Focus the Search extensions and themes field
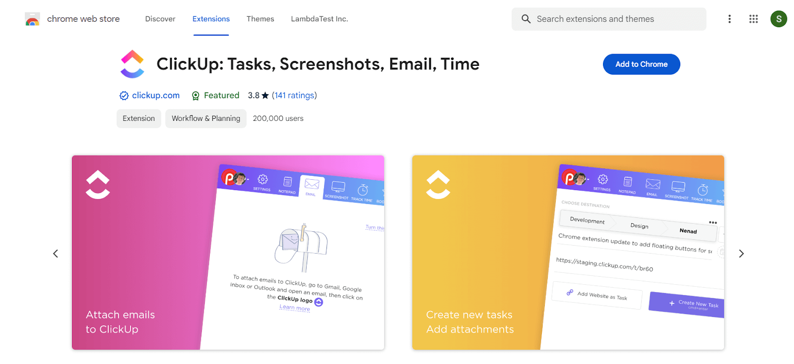Viewport: 794px width, 364px height. coord(609,19)
